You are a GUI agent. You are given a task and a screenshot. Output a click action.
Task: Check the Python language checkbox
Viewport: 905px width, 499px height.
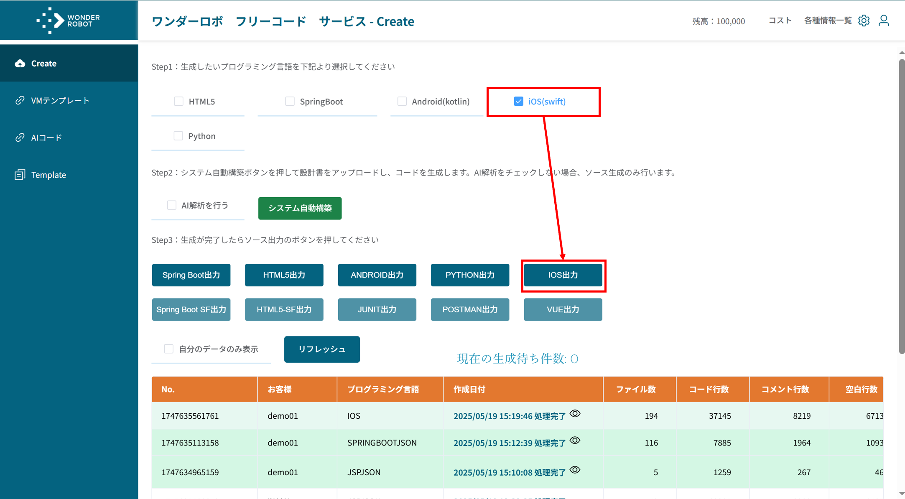[x=178, y=136]
